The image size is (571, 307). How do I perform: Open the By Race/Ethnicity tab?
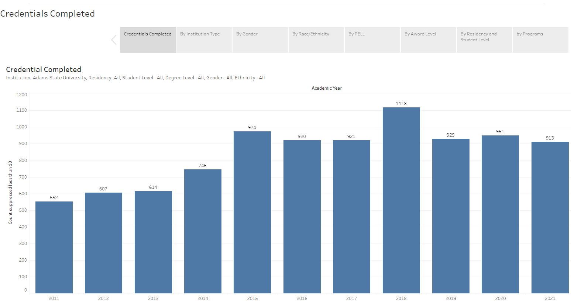pyautogui.click(x=316, y=40)
